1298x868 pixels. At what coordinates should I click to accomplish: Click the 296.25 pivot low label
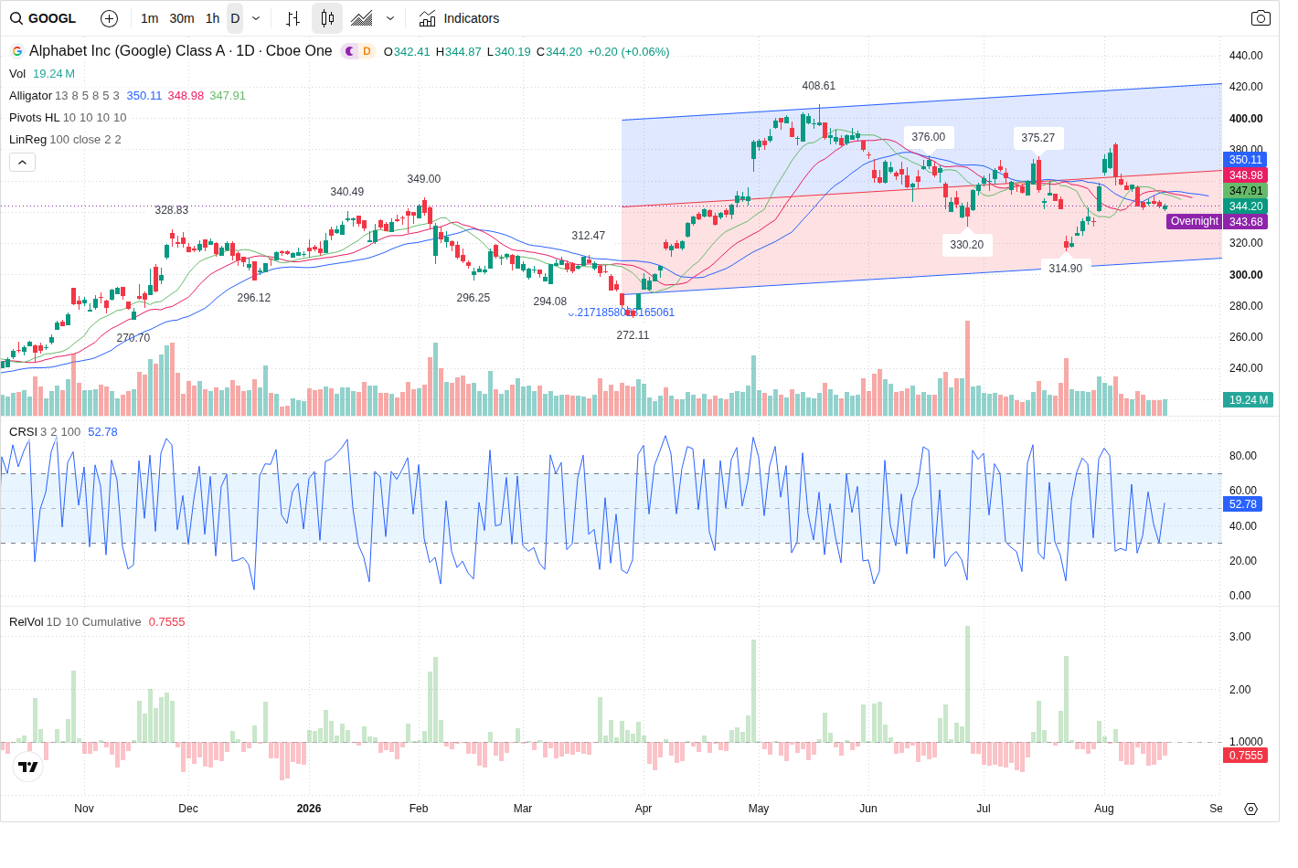[473, 298]
